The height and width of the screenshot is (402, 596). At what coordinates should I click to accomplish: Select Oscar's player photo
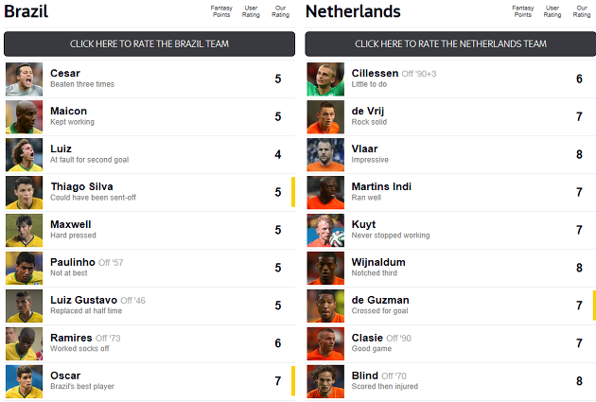[24, 381]
